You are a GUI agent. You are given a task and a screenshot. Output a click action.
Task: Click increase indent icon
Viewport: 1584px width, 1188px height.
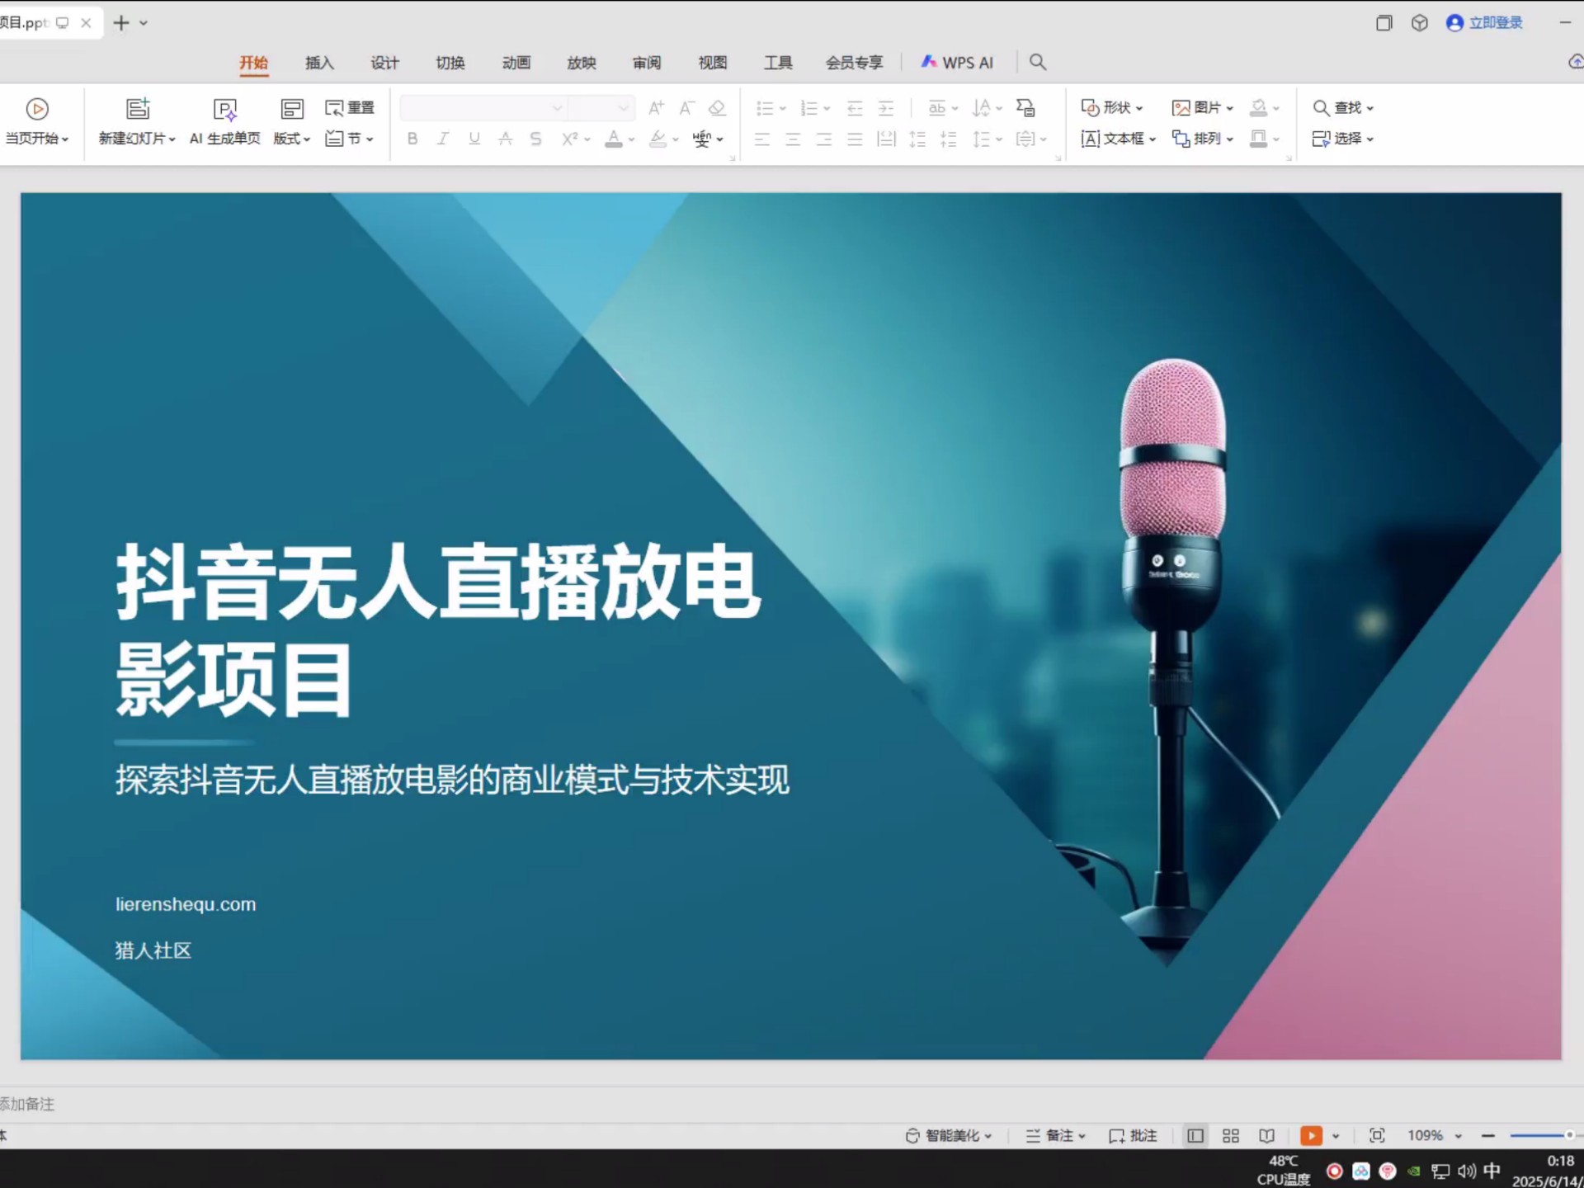click(x=886, y=108)
